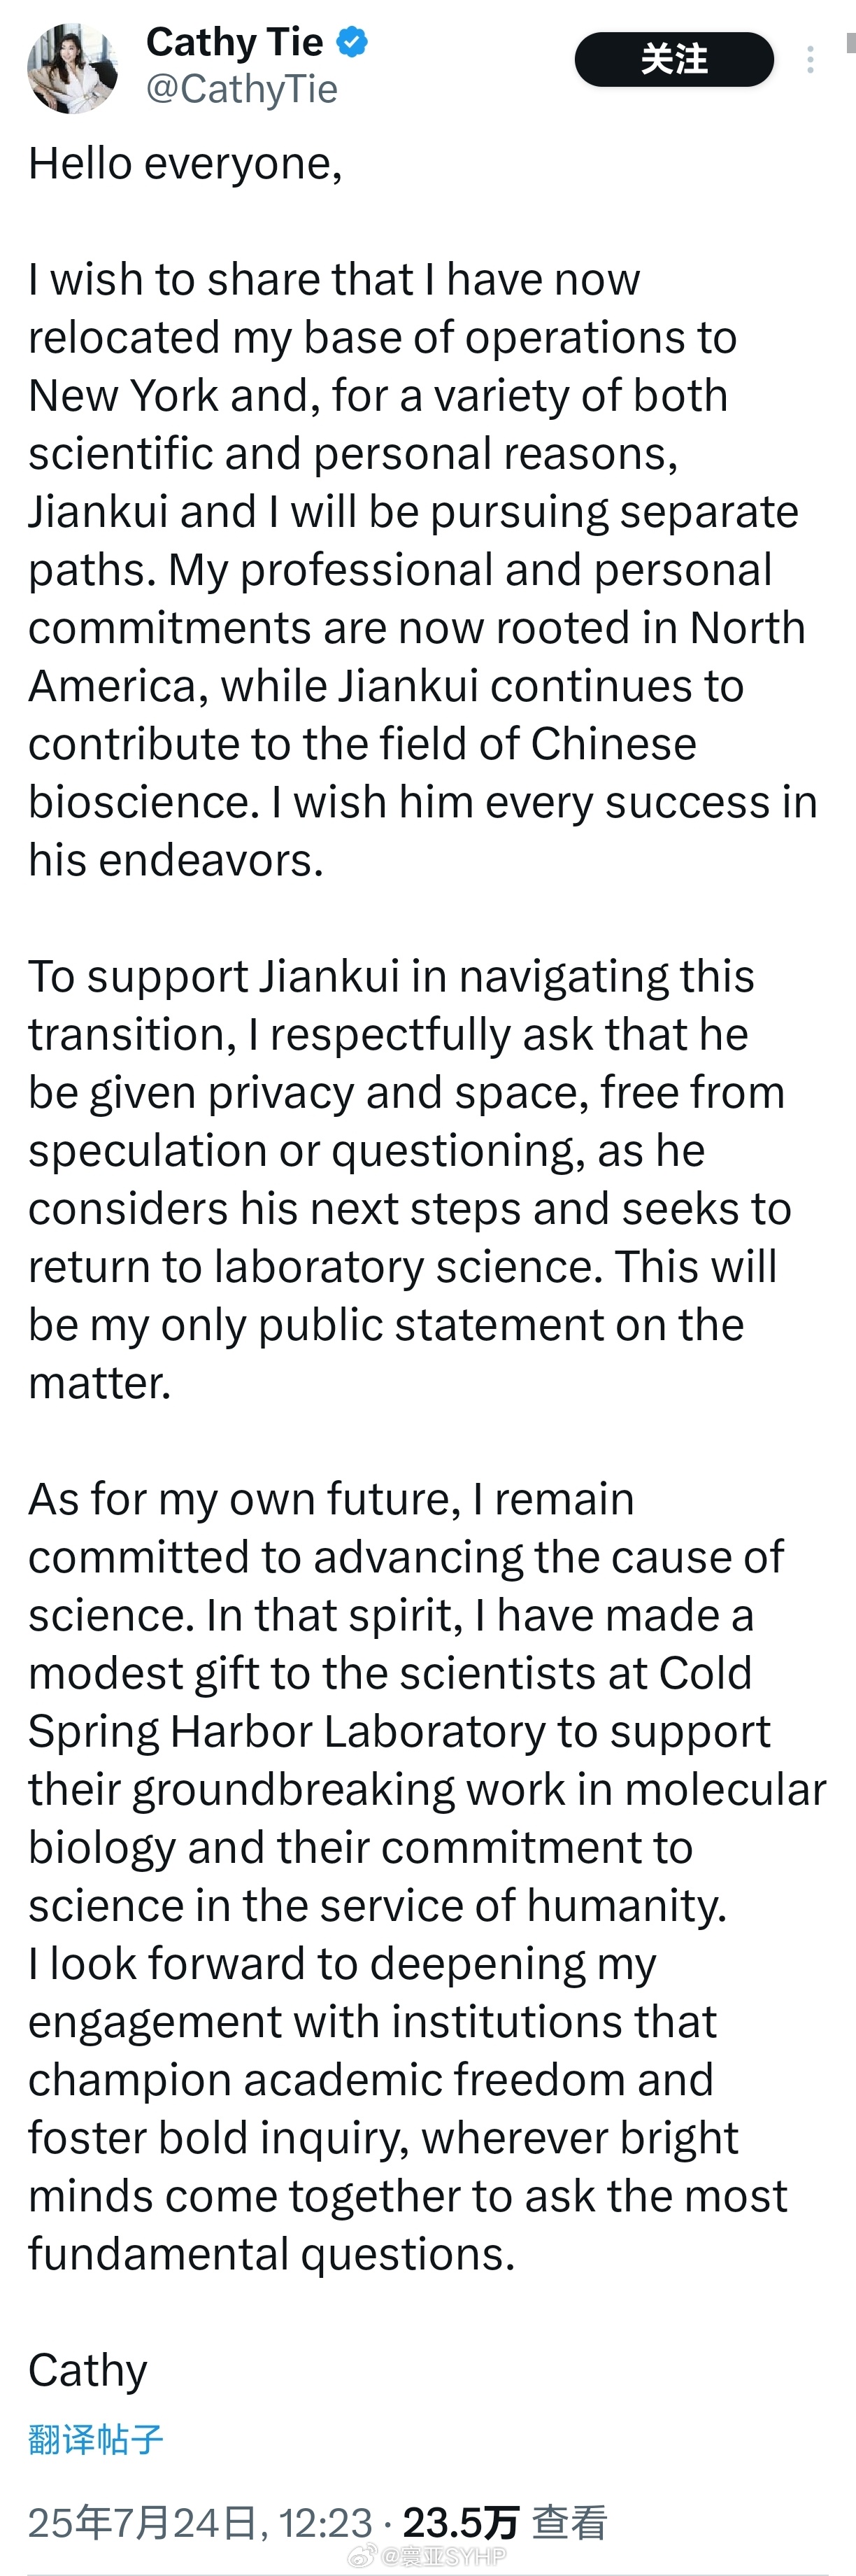This screenshot has width=856, height=2576.
Task: Click the @CathyTie handle
Action: point(243,89)
